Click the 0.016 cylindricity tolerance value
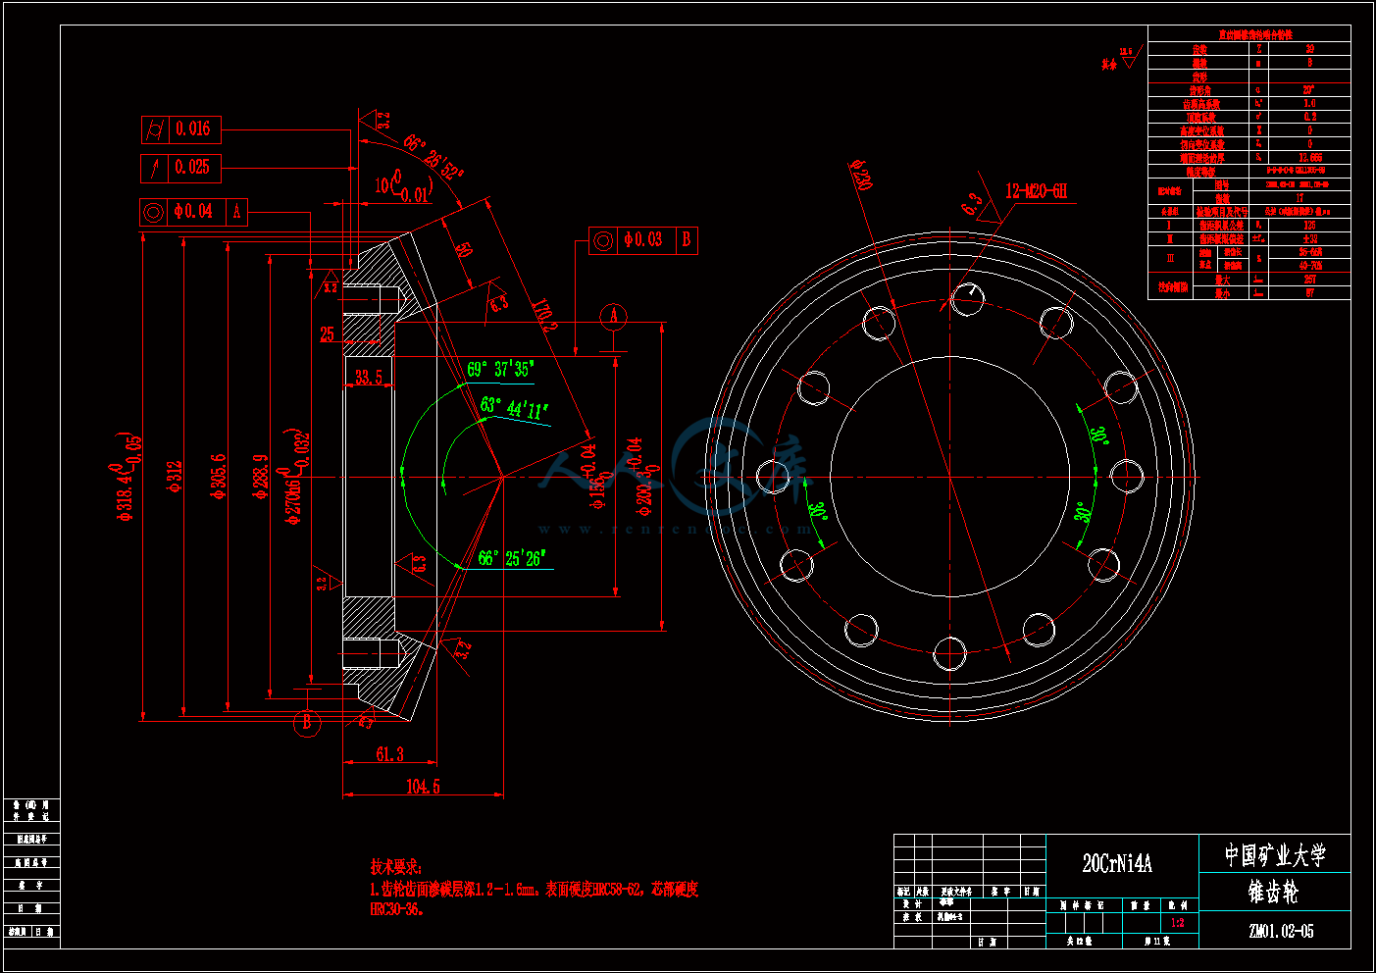 192,128
